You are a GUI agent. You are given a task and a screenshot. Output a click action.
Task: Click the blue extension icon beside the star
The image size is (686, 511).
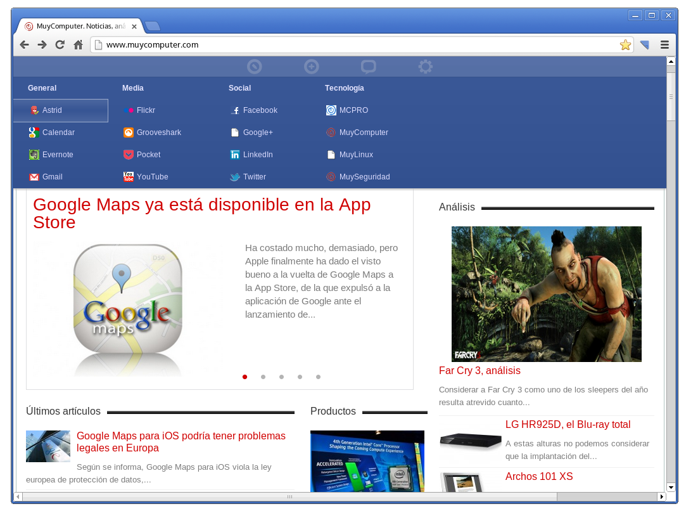(x=645, y=45)
